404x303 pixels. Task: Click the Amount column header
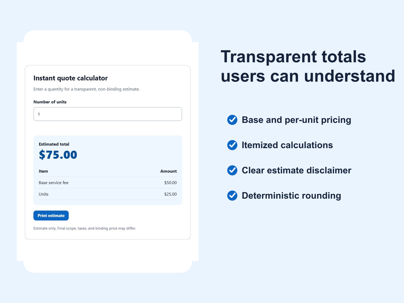point(168,171)
